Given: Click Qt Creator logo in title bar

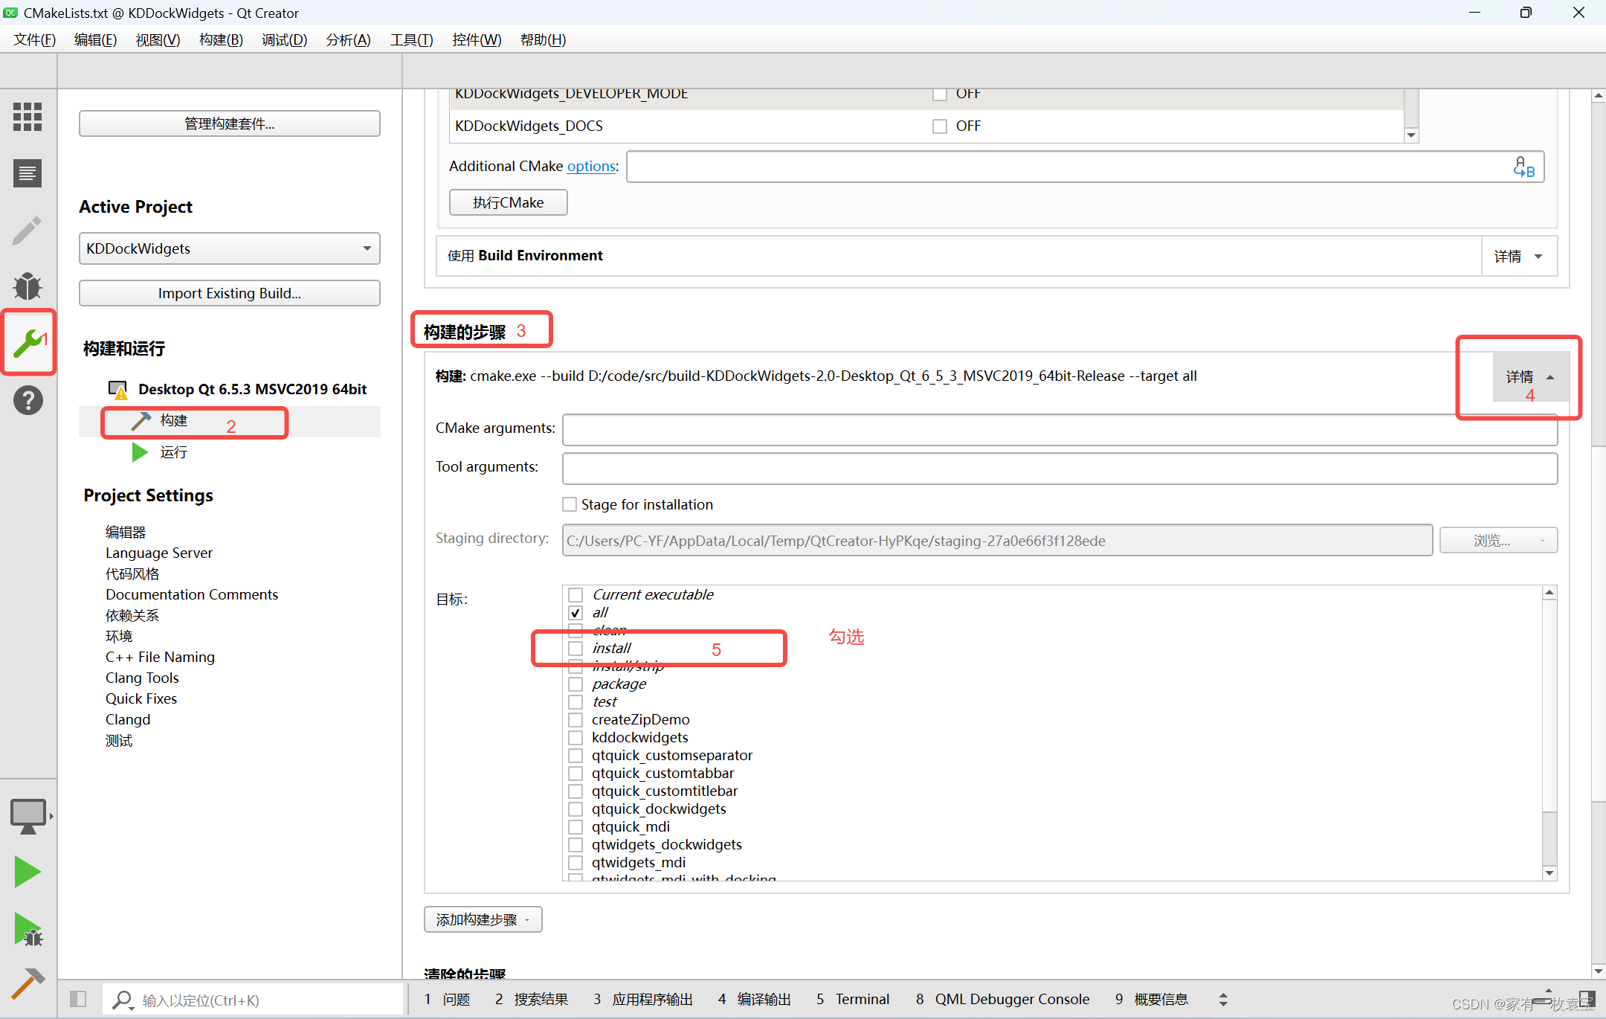Looking at the screenshot, I should 10,13.
